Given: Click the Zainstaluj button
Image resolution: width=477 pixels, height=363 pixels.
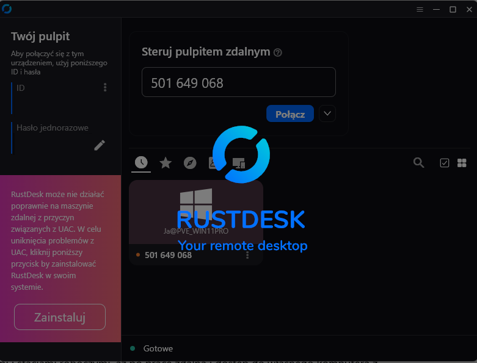Looking at the screenshot, I should click(60, 317).
